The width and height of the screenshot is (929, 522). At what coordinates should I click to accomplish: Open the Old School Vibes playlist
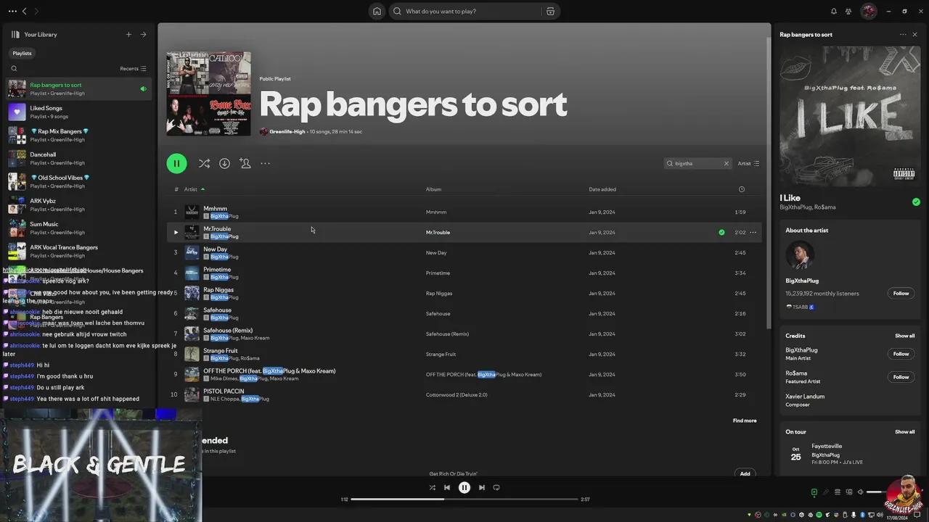[x=78, y=181]
